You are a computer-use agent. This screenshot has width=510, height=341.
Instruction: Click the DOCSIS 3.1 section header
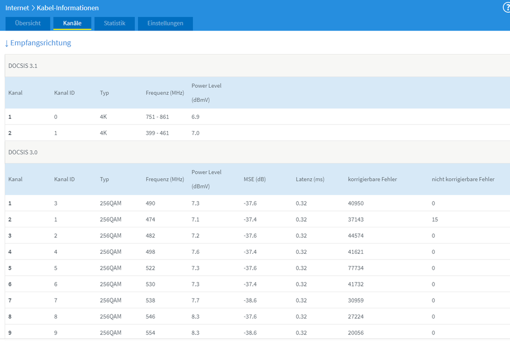tap(23, 66)
